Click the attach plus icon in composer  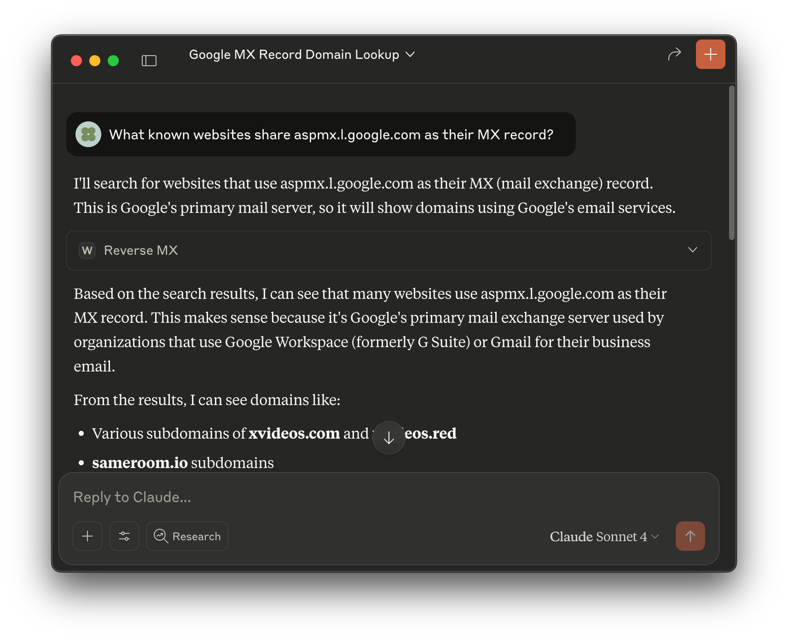pyautogui.click(x=87, y=536)
